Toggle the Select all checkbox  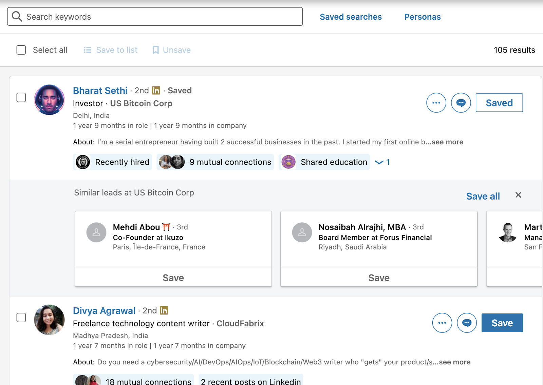coord(21,50)
